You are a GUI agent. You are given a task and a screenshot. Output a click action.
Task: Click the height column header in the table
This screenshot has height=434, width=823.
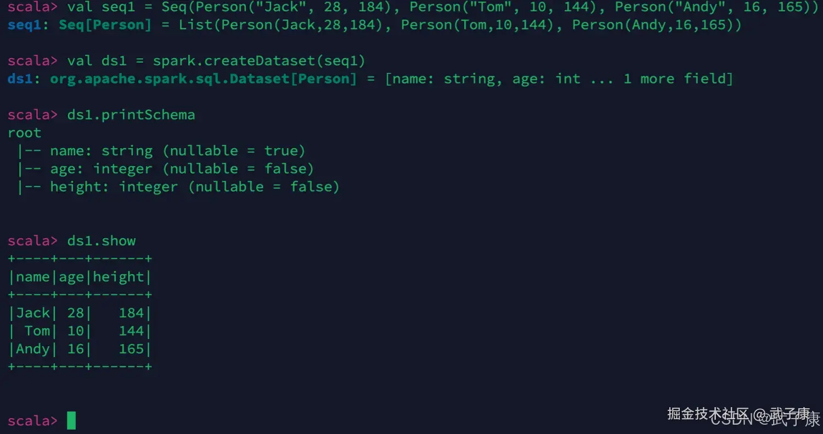click(119, 277)
